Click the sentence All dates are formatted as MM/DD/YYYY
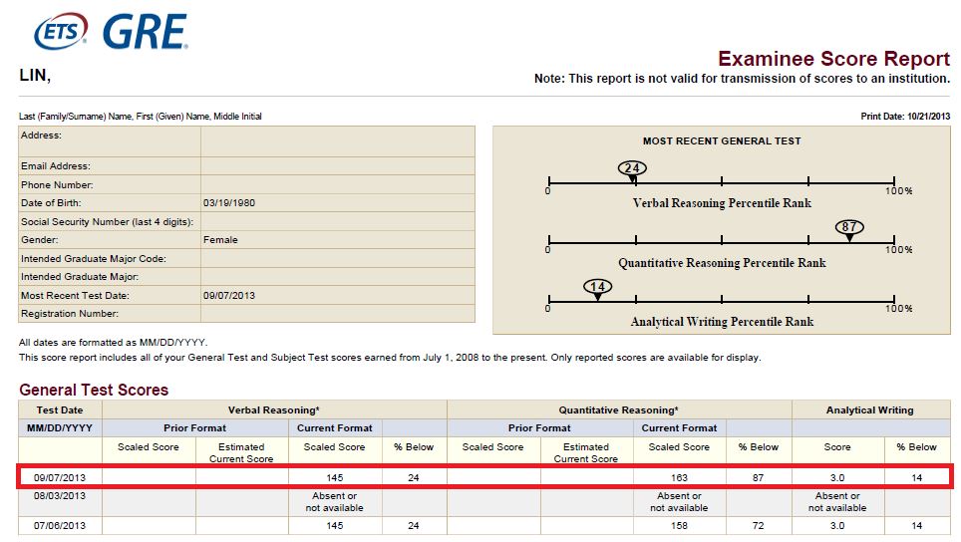This screenshot has width=961, height=542. pos(114,343)
